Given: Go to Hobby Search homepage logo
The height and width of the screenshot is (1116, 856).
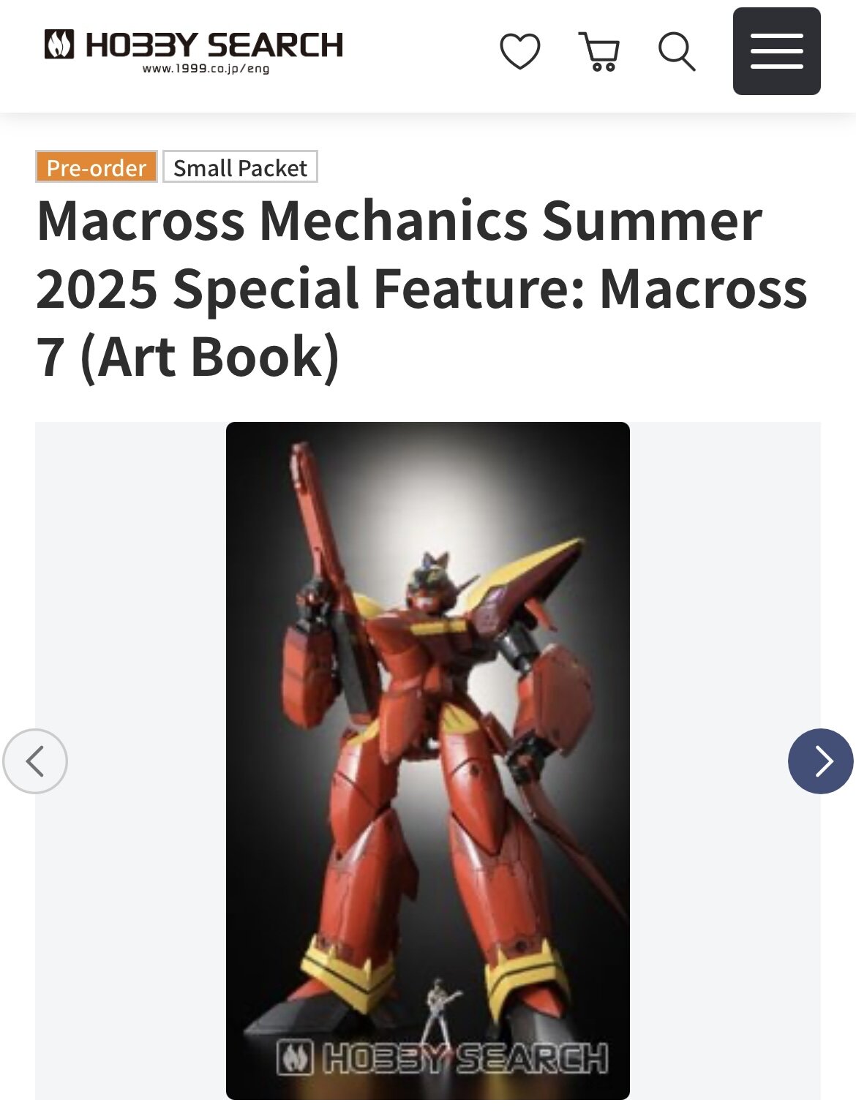Looking at the screenshot, I should [x=193, y=51].
